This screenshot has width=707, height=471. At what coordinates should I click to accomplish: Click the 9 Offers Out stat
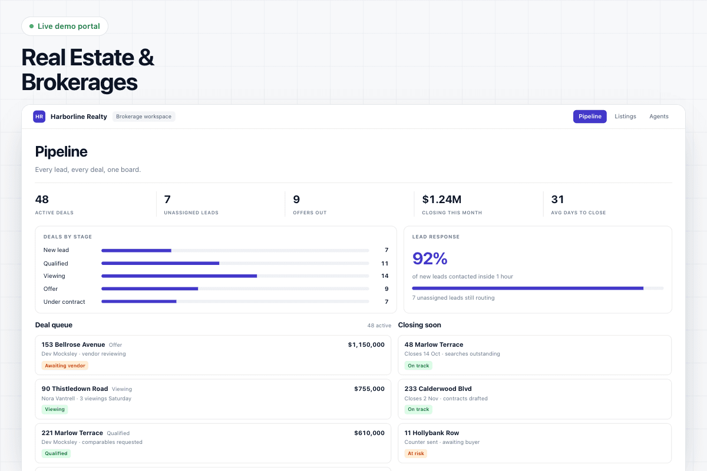[x=309, y=204]
